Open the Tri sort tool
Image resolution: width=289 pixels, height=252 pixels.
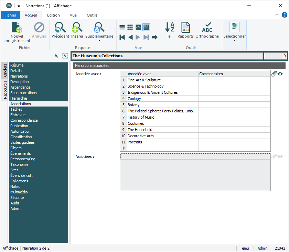click(169, 28)
